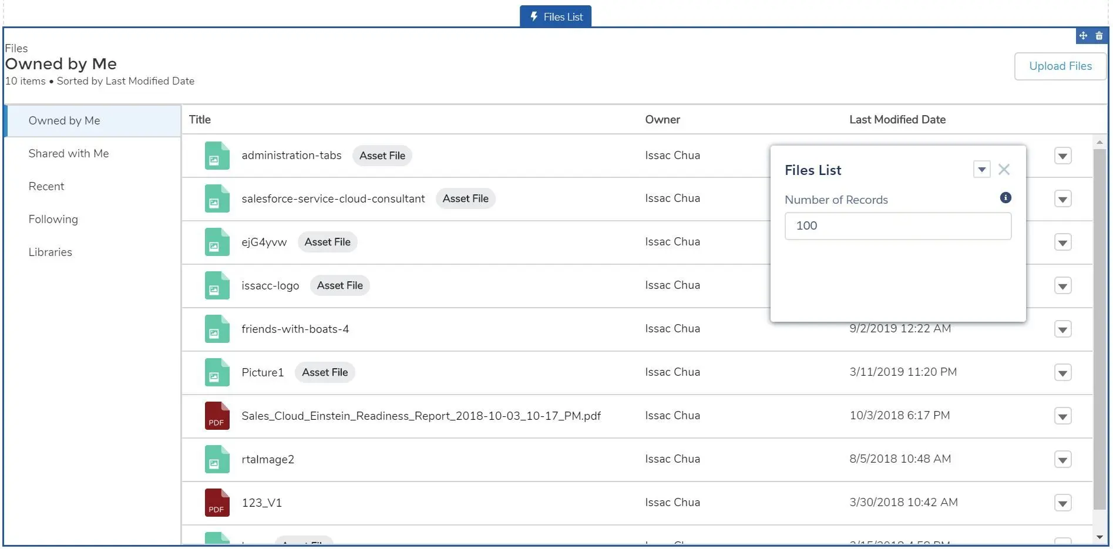Open the Sales_Cloud_Einstein_Readiness_Report PDF
The image size is (1113, 549).
[x=421, y=416]
